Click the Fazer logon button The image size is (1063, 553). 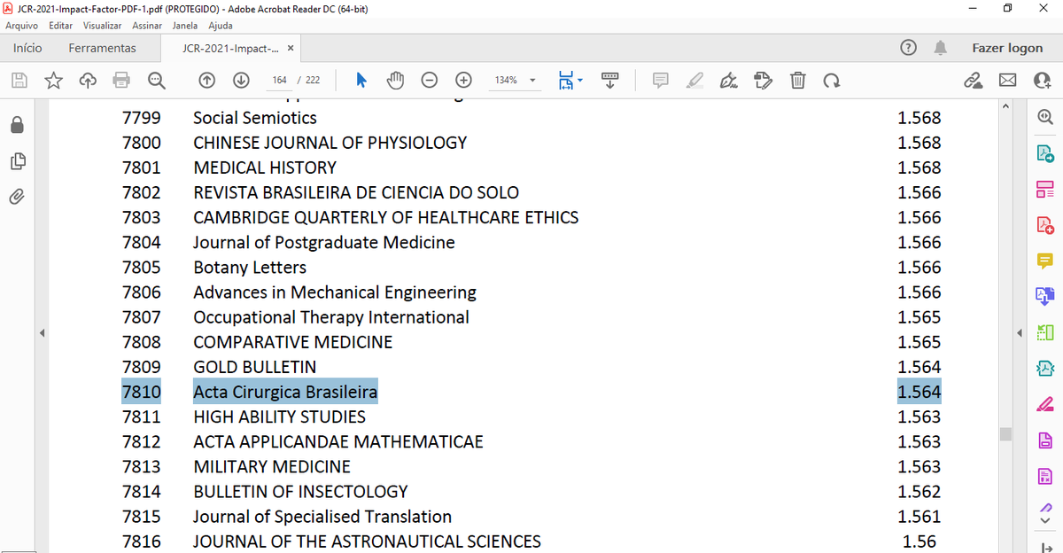click(1007, 48)
